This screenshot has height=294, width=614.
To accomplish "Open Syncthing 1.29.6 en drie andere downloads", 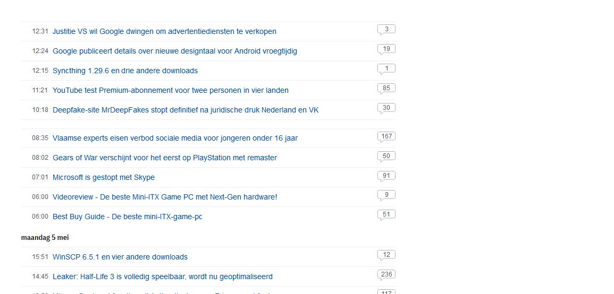I will click(x=125, y=71).
